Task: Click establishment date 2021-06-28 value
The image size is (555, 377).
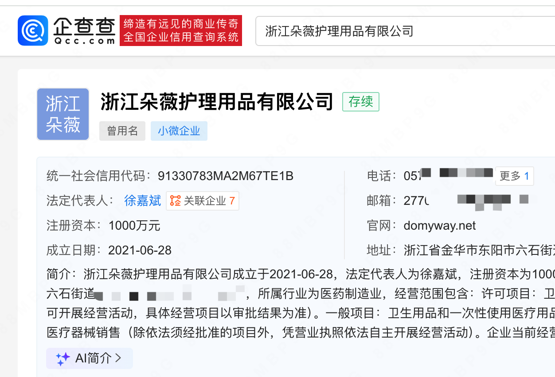Action: tap(140, 250)
